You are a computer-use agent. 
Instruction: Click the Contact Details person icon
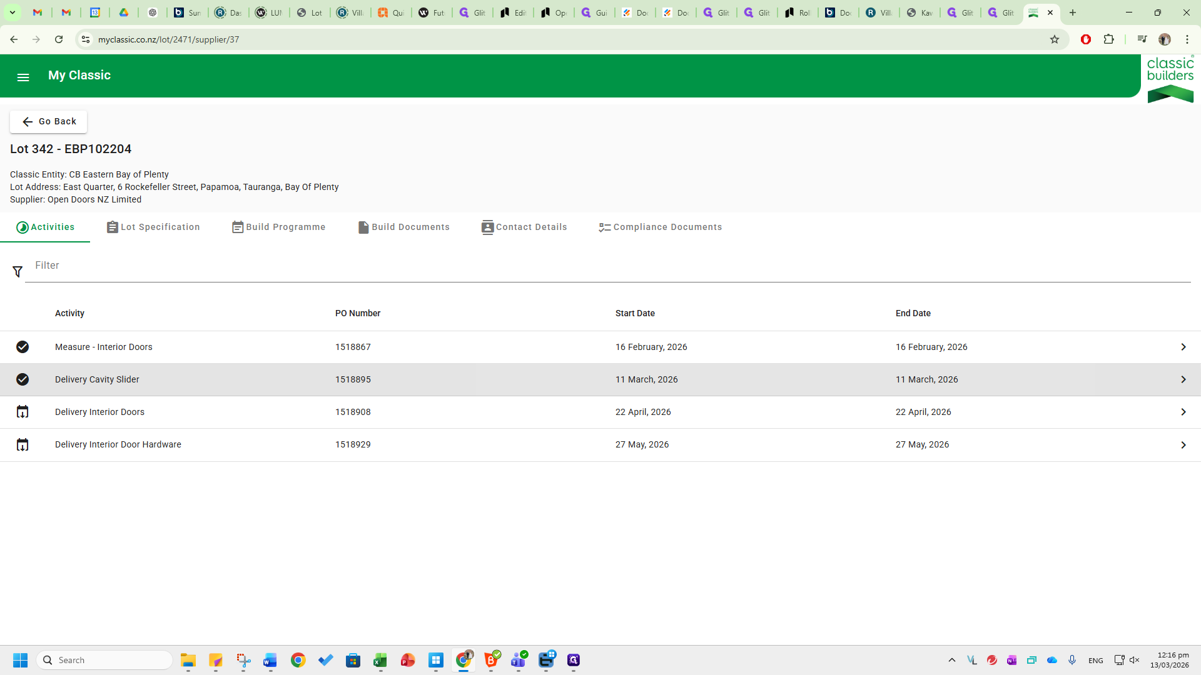click(487, 227)
